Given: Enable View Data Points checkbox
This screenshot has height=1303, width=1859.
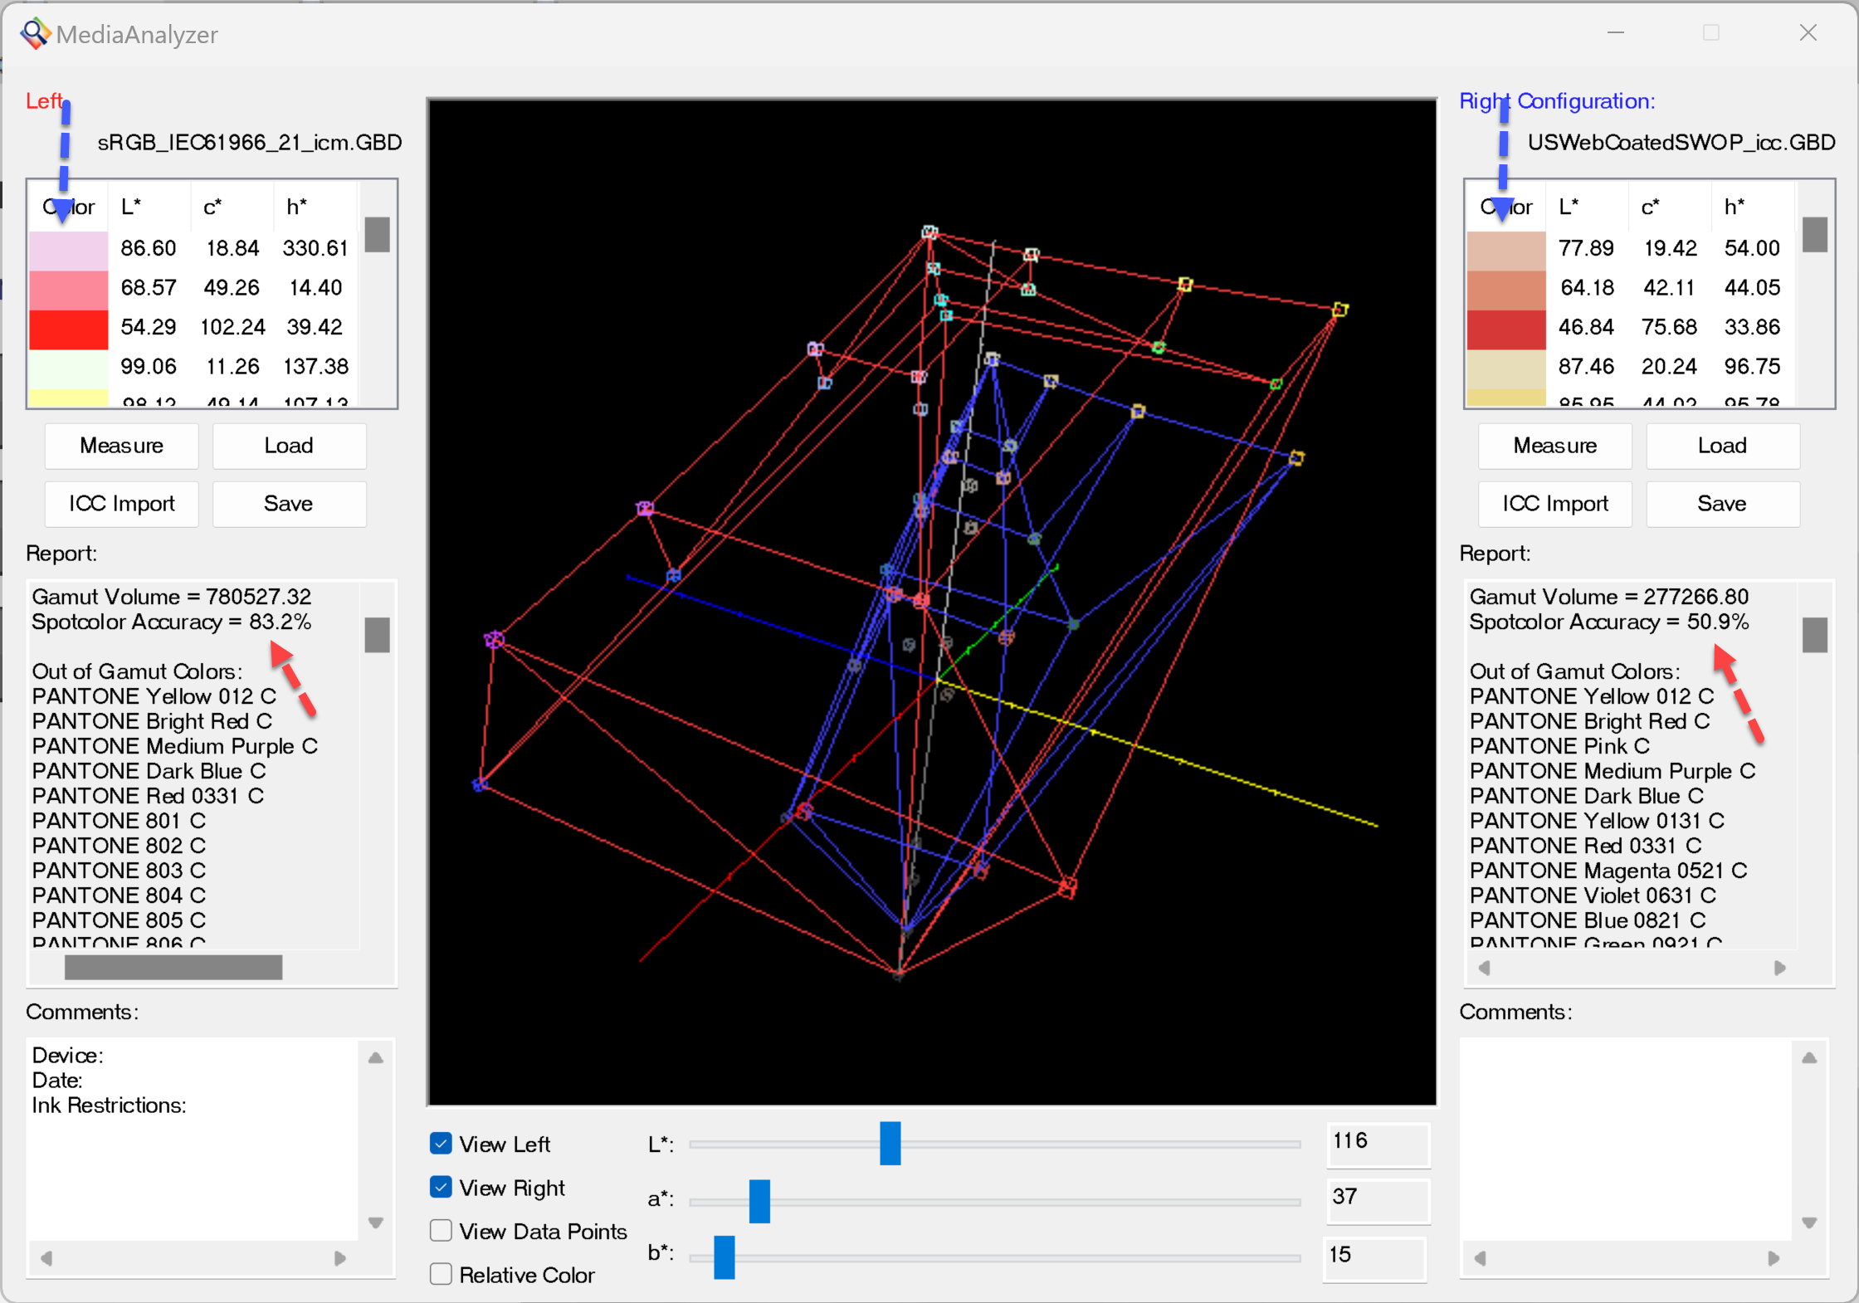Looking at the screenshot, I should 441,1230.
